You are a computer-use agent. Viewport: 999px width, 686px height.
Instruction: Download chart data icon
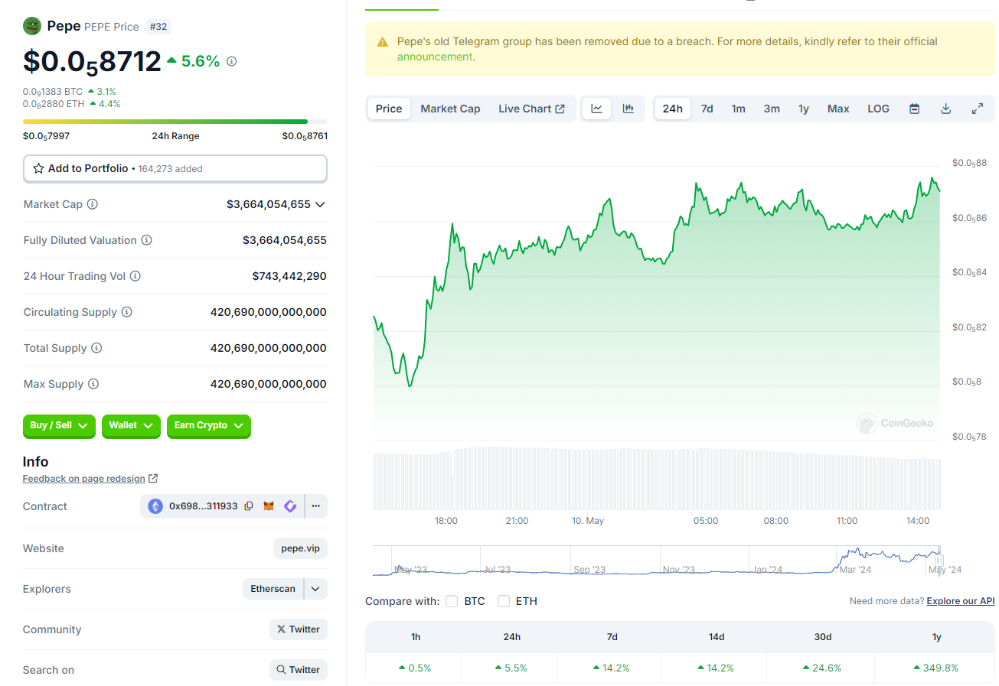click(945, 109)
